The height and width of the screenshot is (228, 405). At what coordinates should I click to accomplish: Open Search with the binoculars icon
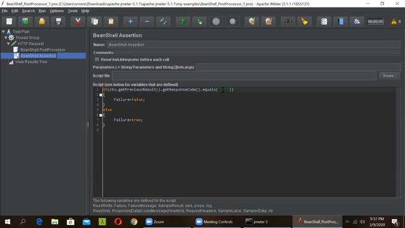pos(288,22)
